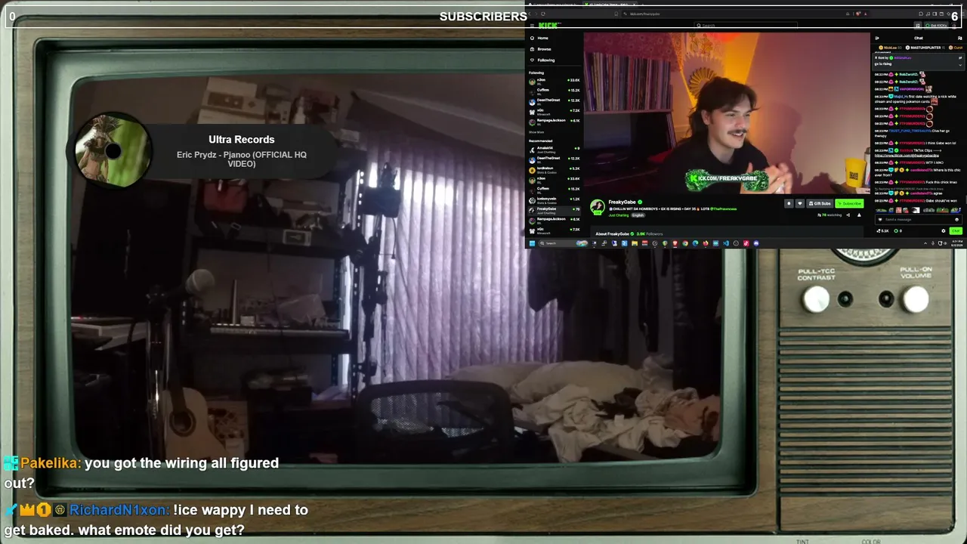Open RampageJackson channel in Following list
The width and height of the screenshot is (967, 544).
tap(555, 122)
